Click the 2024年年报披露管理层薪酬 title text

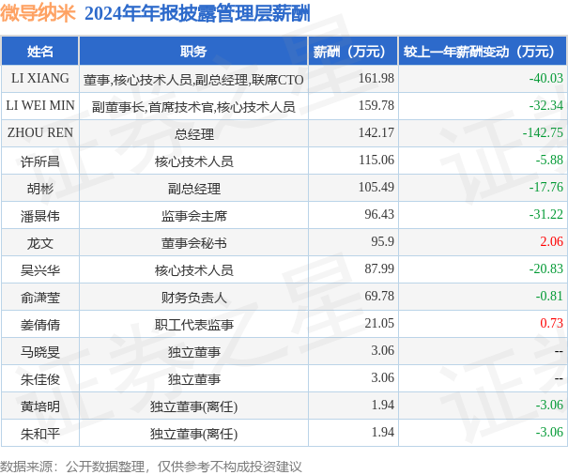click(x=197, y=14)
